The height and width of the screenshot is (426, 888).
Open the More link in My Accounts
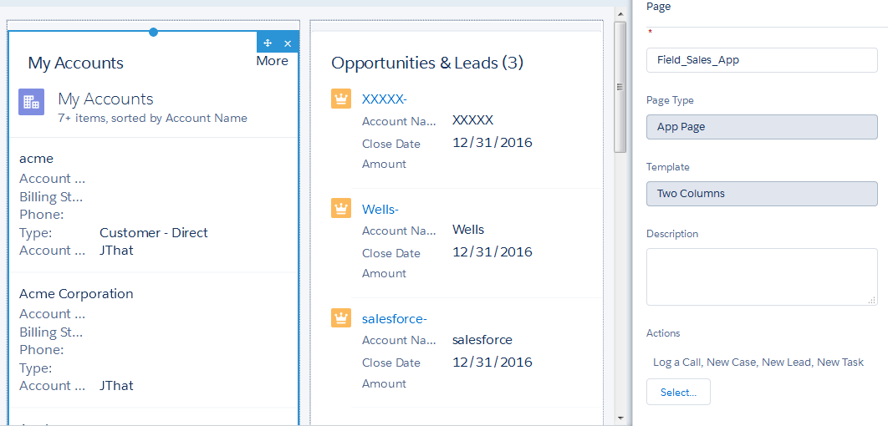(x=272, y=61)
